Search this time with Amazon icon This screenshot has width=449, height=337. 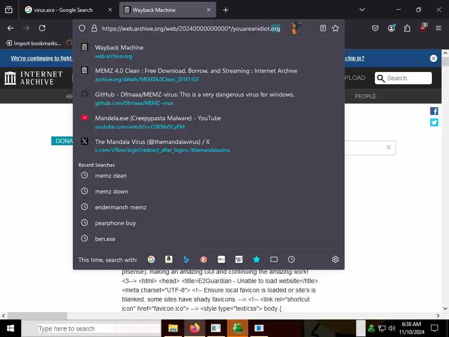click(169, 259)
